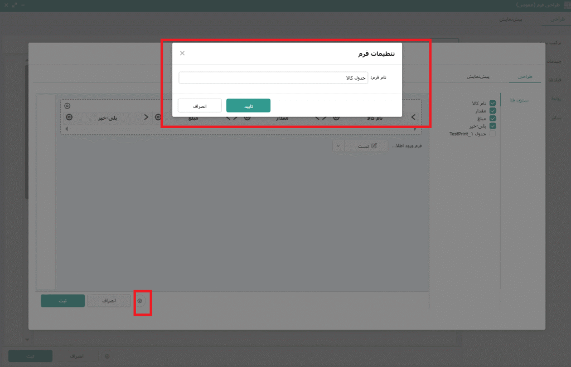This screenshot has width=571, height=367.
Task: Click the gear icon above the table columns
Action: click(67, 106)
